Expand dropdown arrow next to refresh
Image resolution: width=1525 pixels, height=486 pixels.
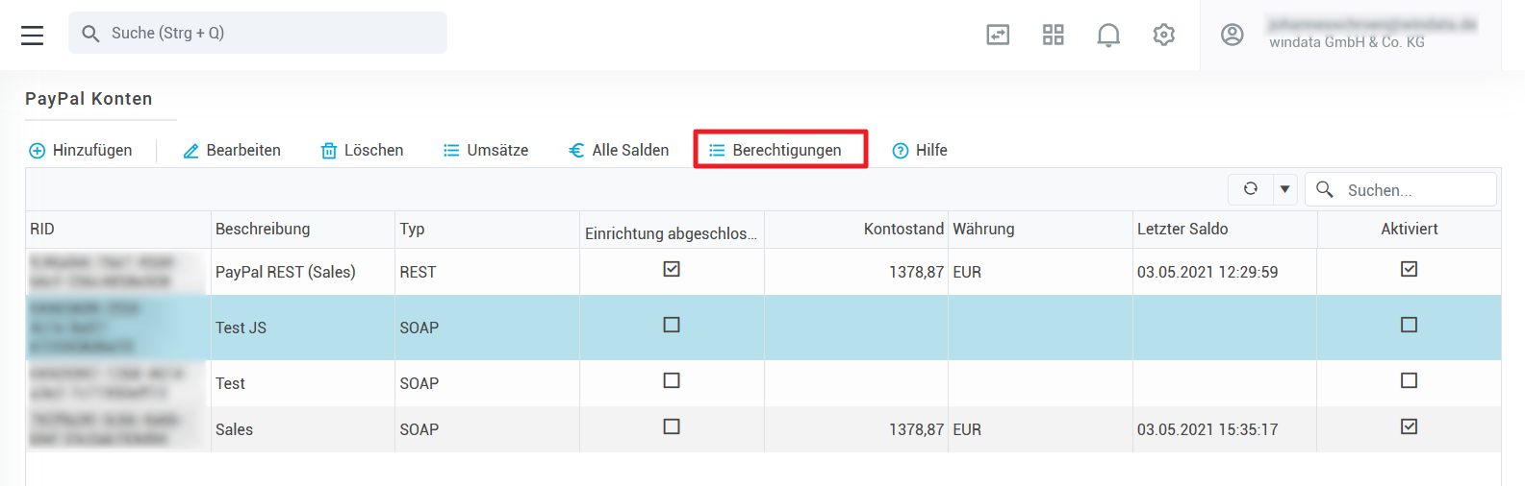[x=1284, y=189]
